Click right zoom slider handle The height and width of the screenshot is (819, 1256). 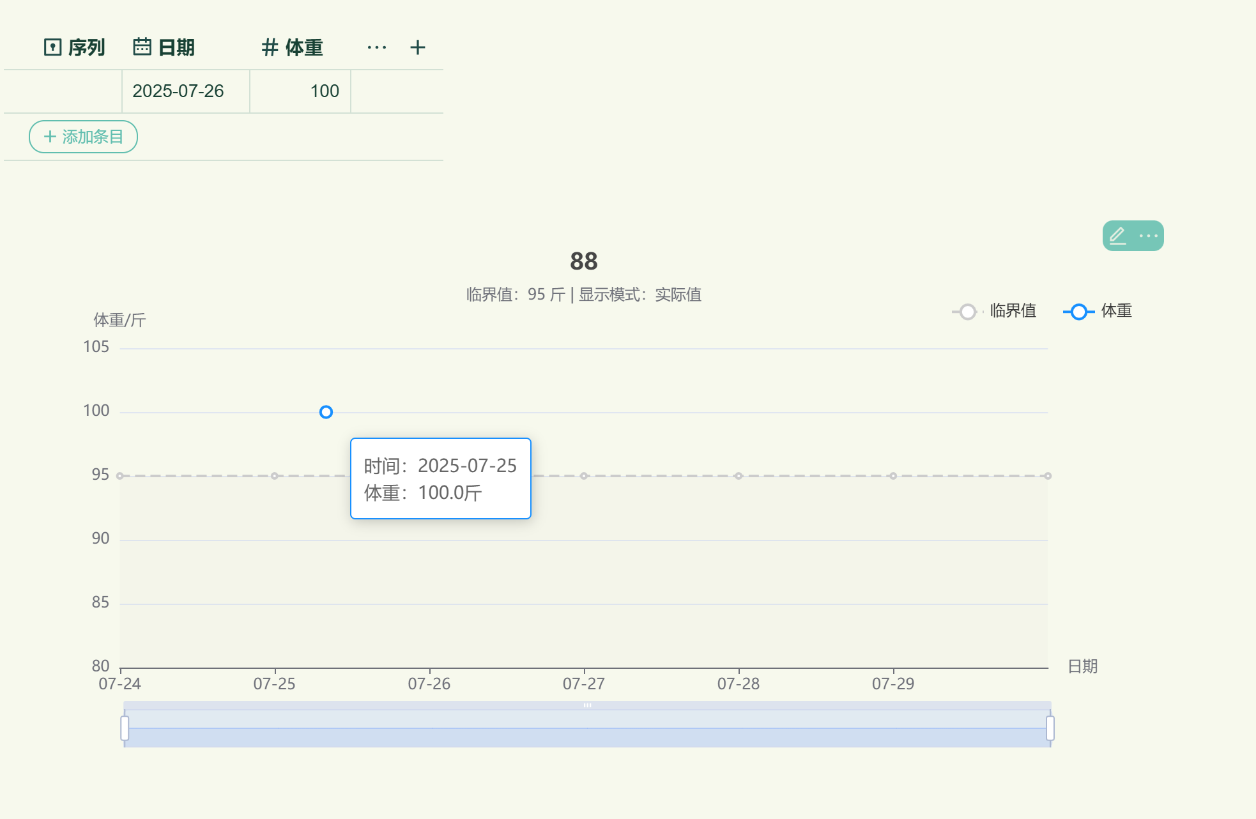point(1050,728)
